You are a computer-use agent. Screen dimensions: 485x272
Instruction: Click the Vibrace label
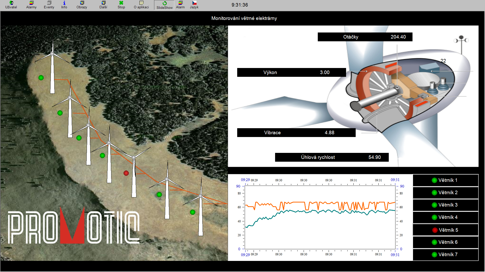(x=272, y=133)
